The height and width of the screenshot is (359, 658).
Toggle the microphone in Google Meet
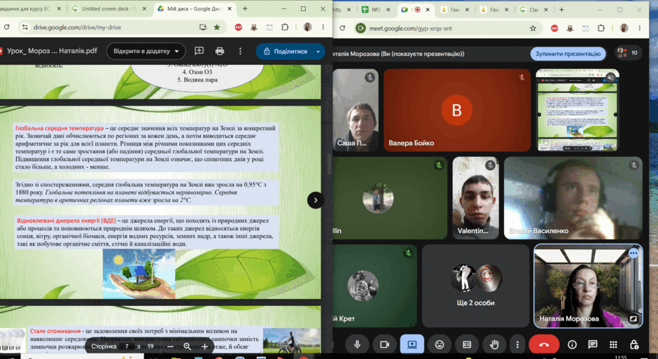(357, 344)
